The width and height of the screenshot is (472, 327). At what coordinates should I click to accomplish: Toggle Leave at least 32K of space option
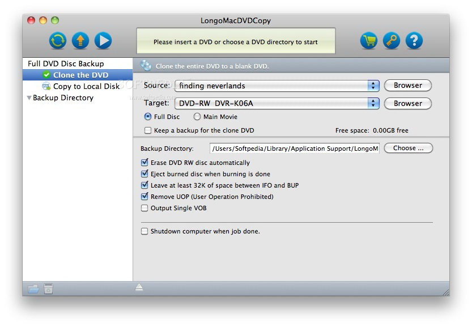coord(144,185)
